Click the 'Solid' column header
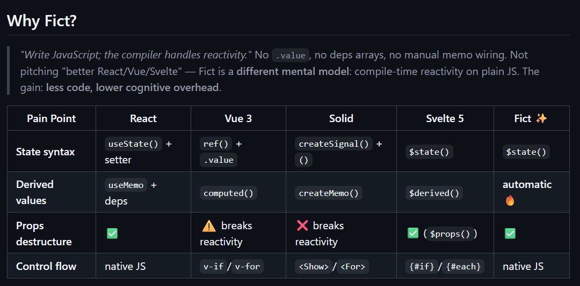The image size is (580, 286). click(341, 118)
